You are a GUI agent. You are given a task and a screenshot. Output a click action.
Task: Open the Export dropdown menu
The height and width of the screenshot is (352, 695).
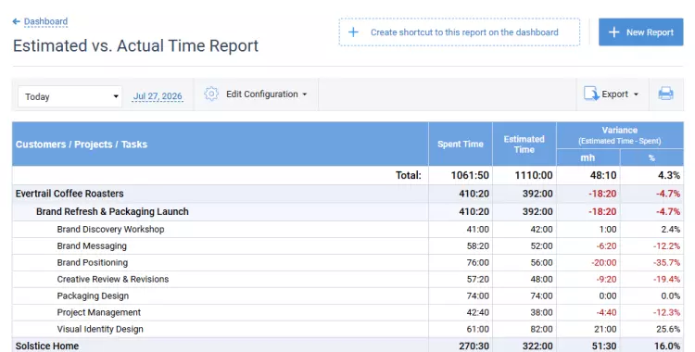click(620, 94)
